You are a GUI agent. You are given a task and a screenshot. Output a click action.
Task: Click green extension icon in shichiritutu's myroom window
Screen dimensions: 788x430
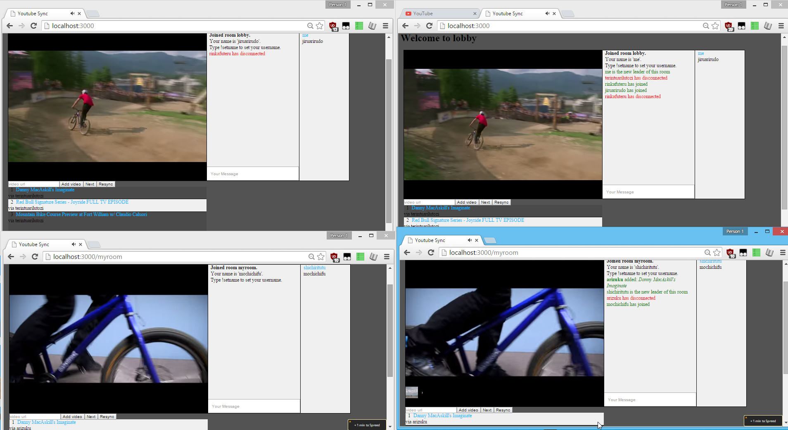[756, 252]
